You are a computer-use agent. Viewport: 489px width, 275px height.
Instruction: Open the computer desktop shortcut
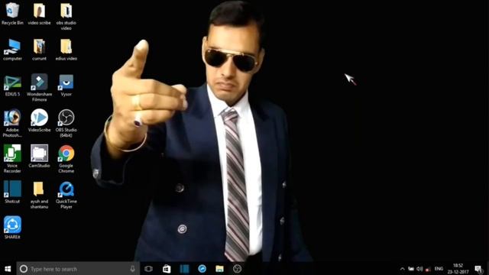coord(12,49)
